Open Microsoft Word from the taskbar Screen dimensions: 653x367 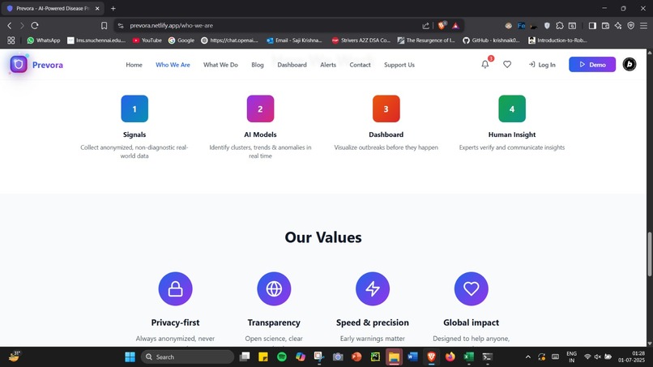point(412,357)
